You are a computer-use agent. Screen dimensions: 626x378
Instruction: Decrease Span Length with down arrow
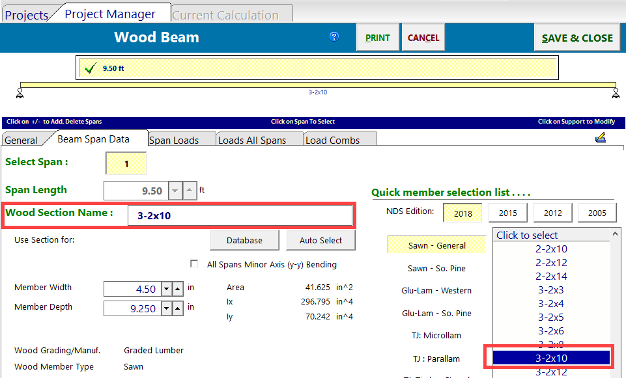click(x=175, y=191)
